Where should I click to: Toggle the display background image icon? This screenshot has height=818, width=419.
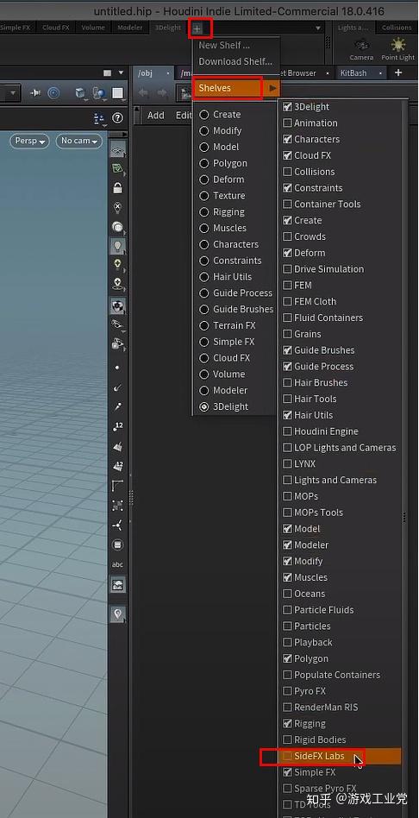118,585
